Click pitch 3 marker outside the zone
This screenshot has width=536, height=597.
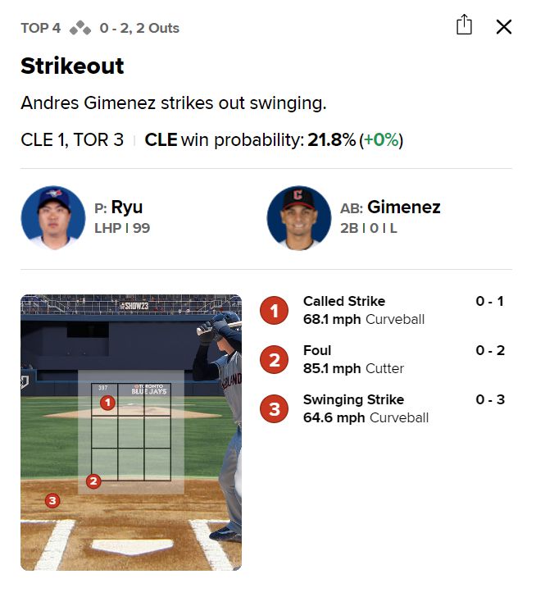[x=52, y=499]
